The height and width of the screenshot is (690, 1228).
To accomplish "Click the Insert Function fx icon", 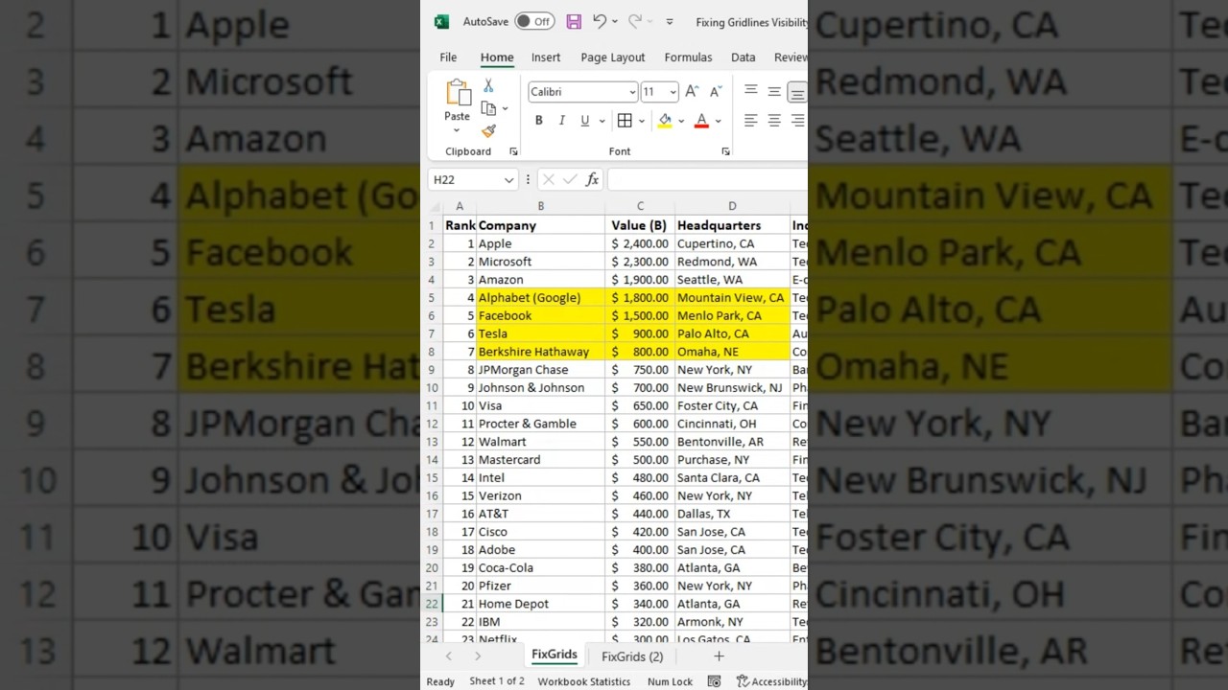I will (x=592, y=179).
